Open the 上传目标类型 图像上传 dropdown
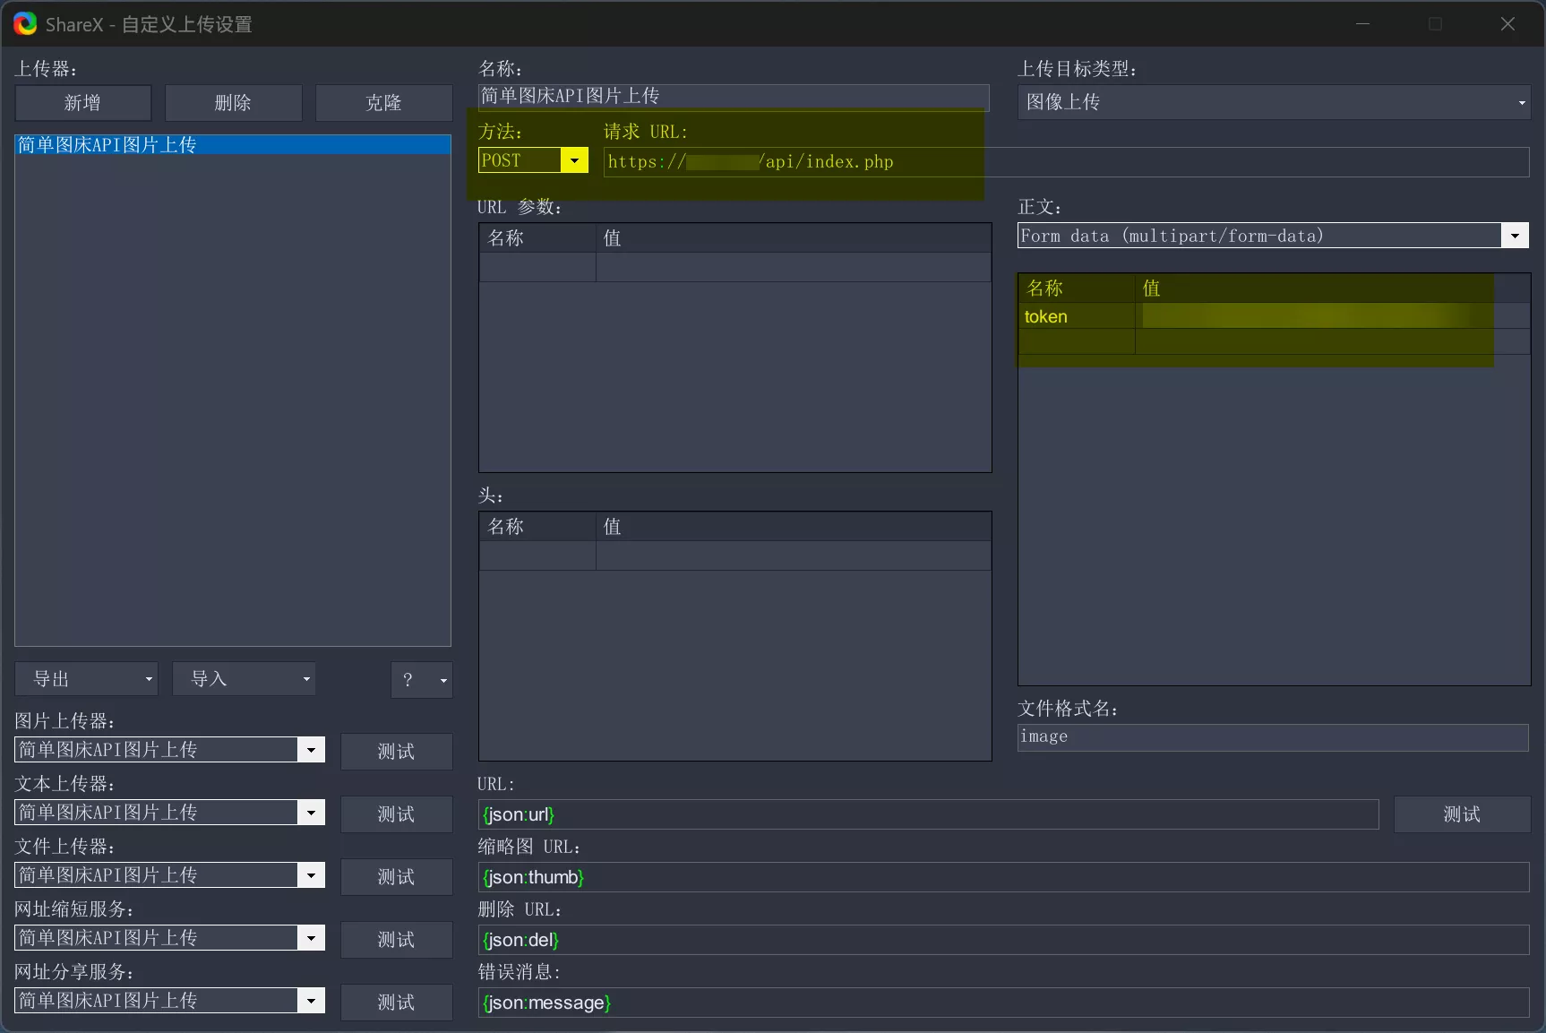This screenshot has width=1546, height=1033. click(1274, 102)
